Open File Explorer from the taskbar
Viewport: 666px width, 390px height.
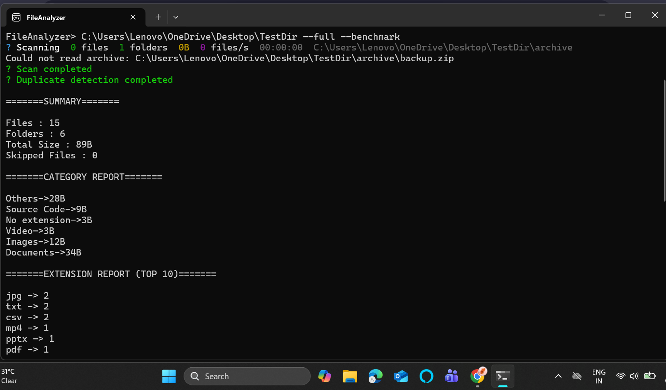(350, 376)
